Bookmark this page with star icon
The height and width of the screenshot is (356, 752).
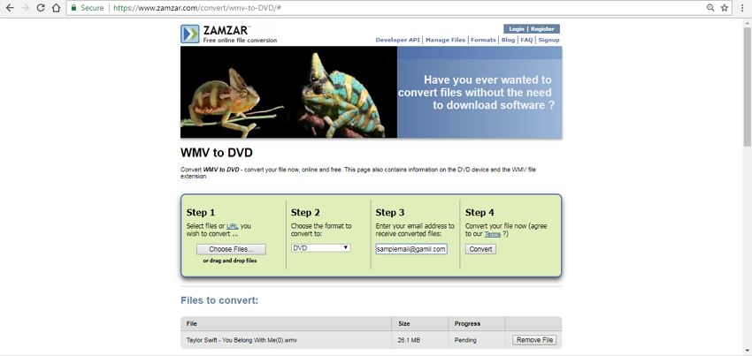[725, 8]
